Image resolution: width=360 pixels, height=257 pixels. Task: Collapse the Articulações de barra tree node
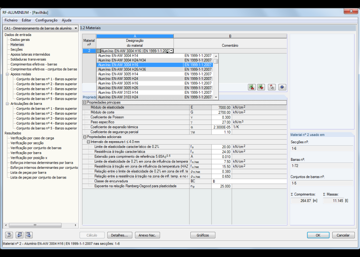7,104
